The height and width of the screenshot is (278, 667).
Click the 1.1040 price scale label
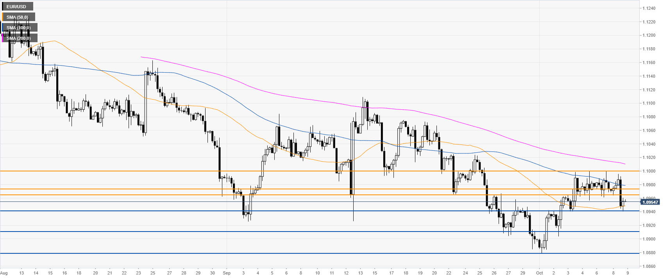(649, 144)
